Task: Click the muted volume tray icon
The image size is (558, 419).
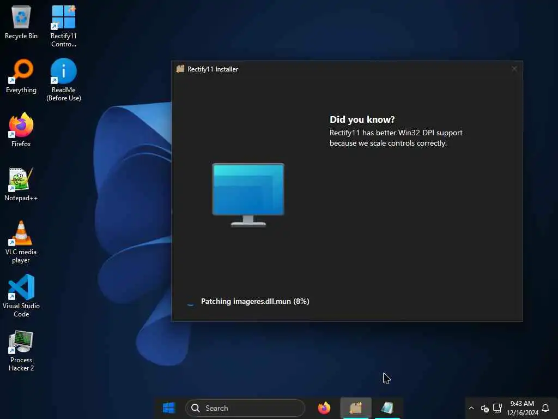Action: [484, 408]
